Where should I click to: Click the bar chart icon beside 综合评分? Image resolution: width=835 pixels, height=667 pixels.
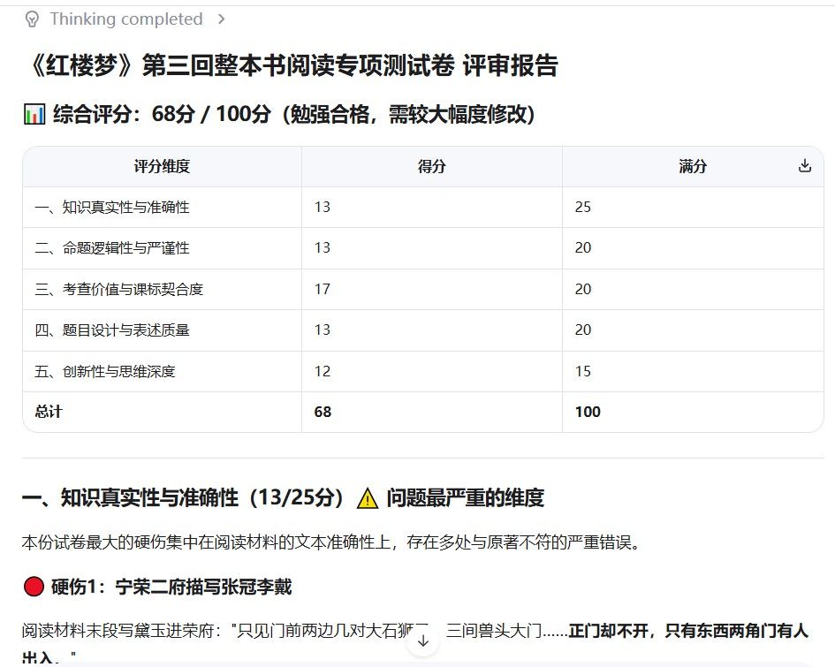[34, 114]
